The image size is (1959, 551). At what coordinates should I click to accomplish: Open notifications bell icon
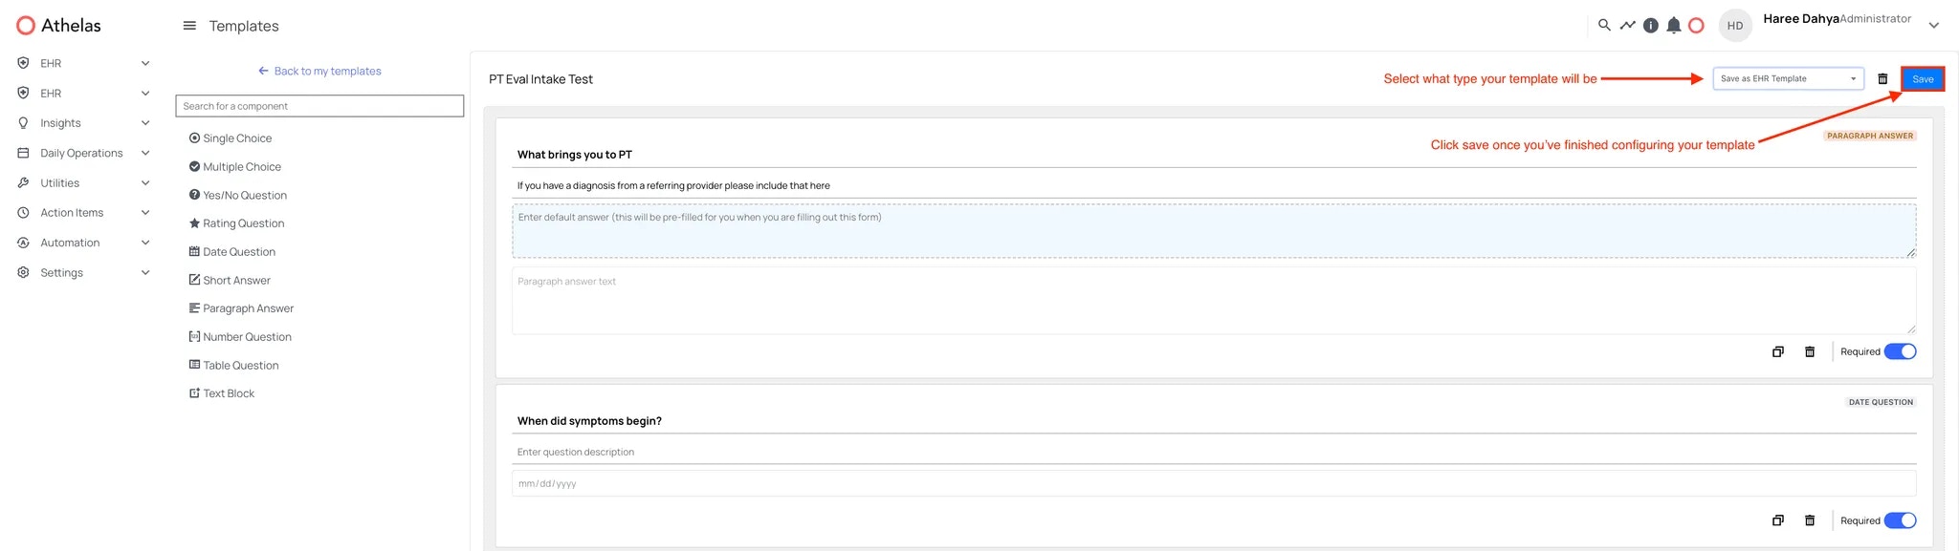coord(1673,26)
